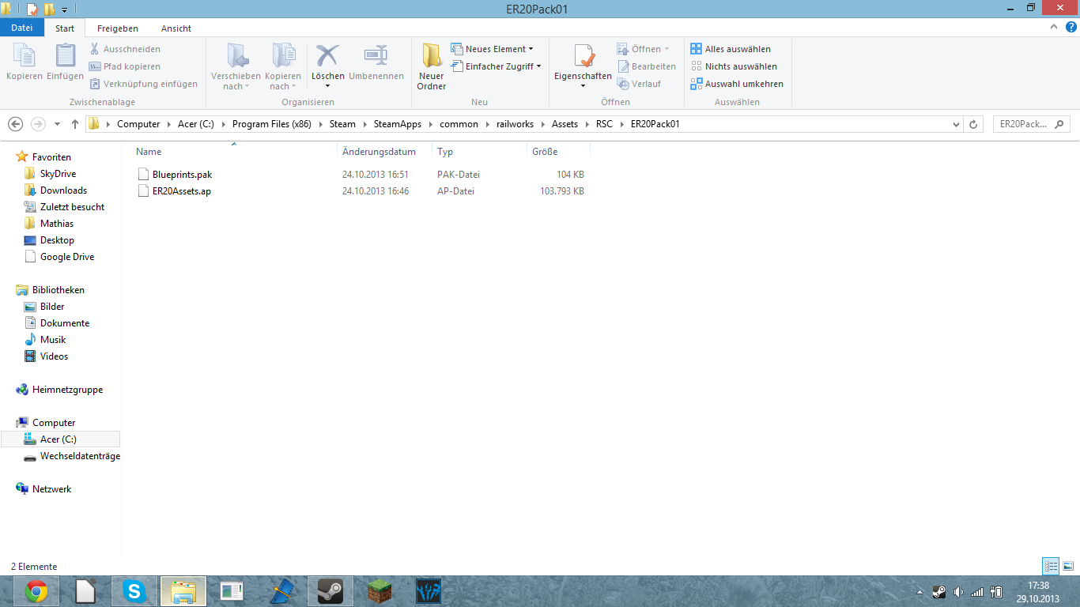Click Ausschneiden scissors command
1080x607 pixels.
pos(125,49)
